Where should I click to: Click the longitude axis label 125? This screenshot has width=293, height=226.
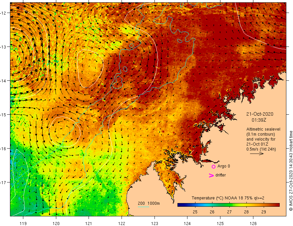[x=220, y=223]
